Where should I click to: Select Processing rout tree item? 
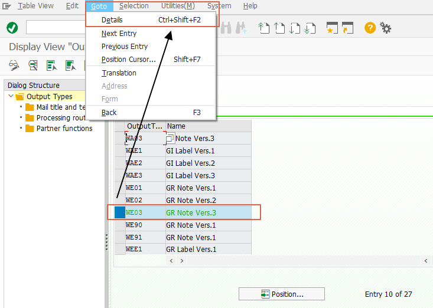coord(61,118)
